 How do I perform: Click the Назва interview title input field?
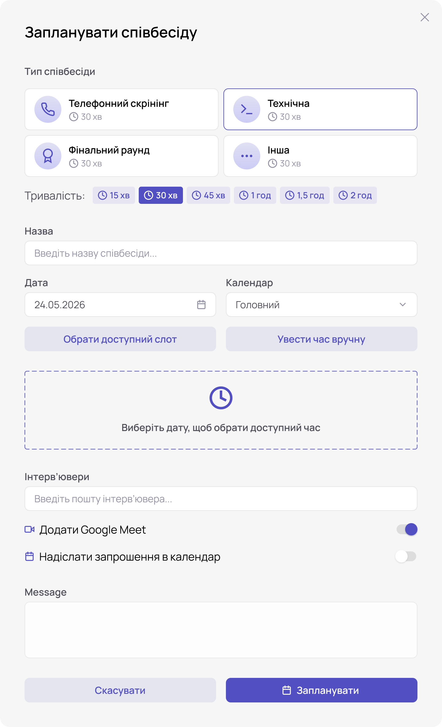pyautogui.click(x=221, y=253)
